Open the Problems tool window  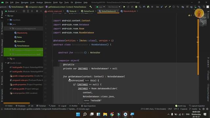(20, 106)
